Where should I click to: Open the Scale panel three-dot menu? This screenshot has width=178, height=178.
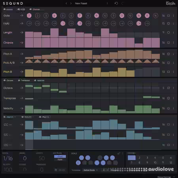pos(123,153)
